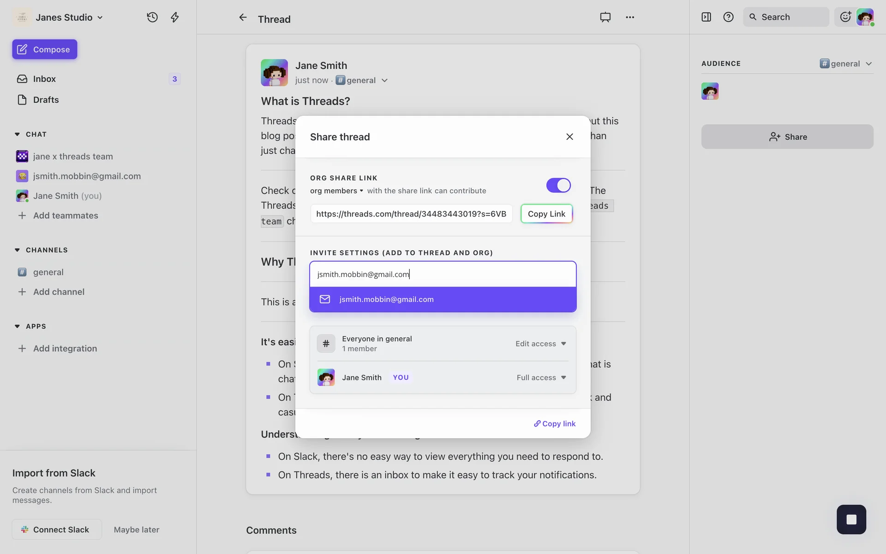The width and height of the screenshot is (886, 554).
Task: Go back with the Thread arrow
Action: 243,18
